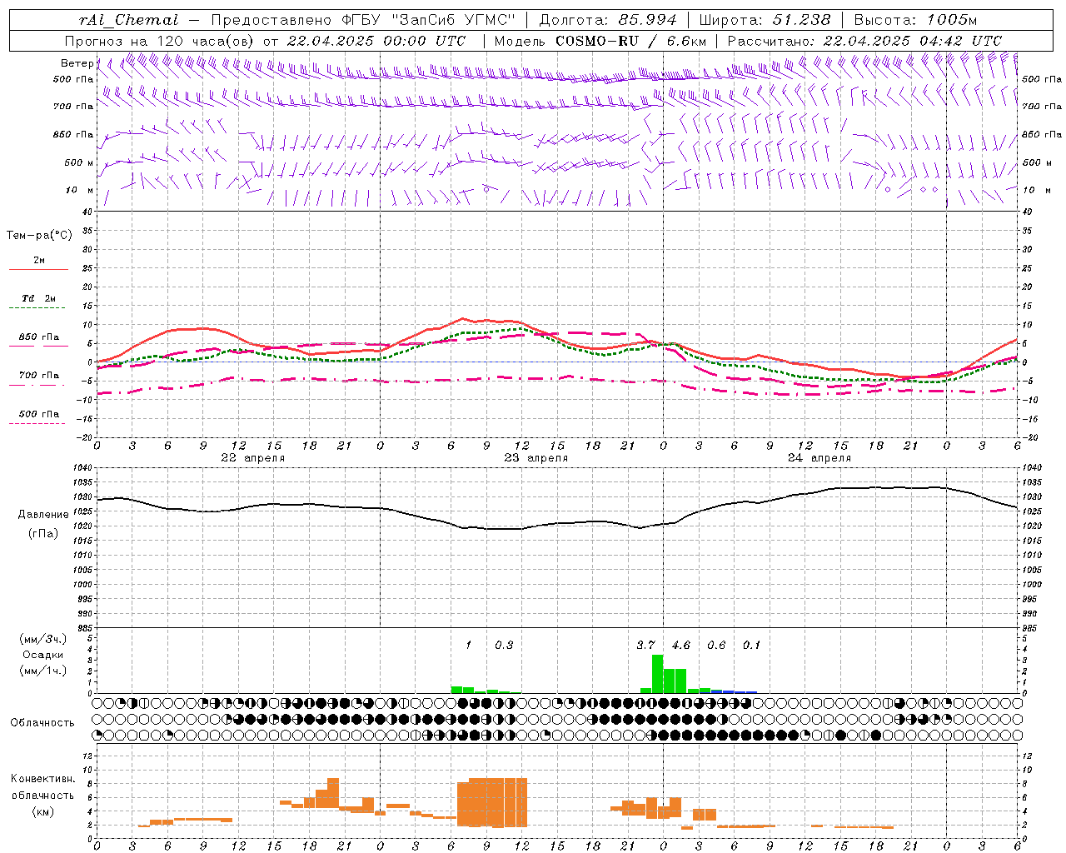Click the Тем-ра(°C) temperature panel label
The width and height of the screenshot is (1066, 853).
pyautogui.click(x=39, y=236)
